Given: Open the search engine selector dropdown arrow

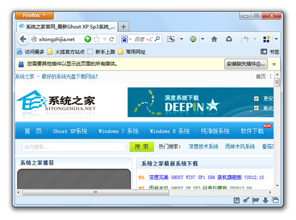Looking at the screenshot, I should click(130, 39).
